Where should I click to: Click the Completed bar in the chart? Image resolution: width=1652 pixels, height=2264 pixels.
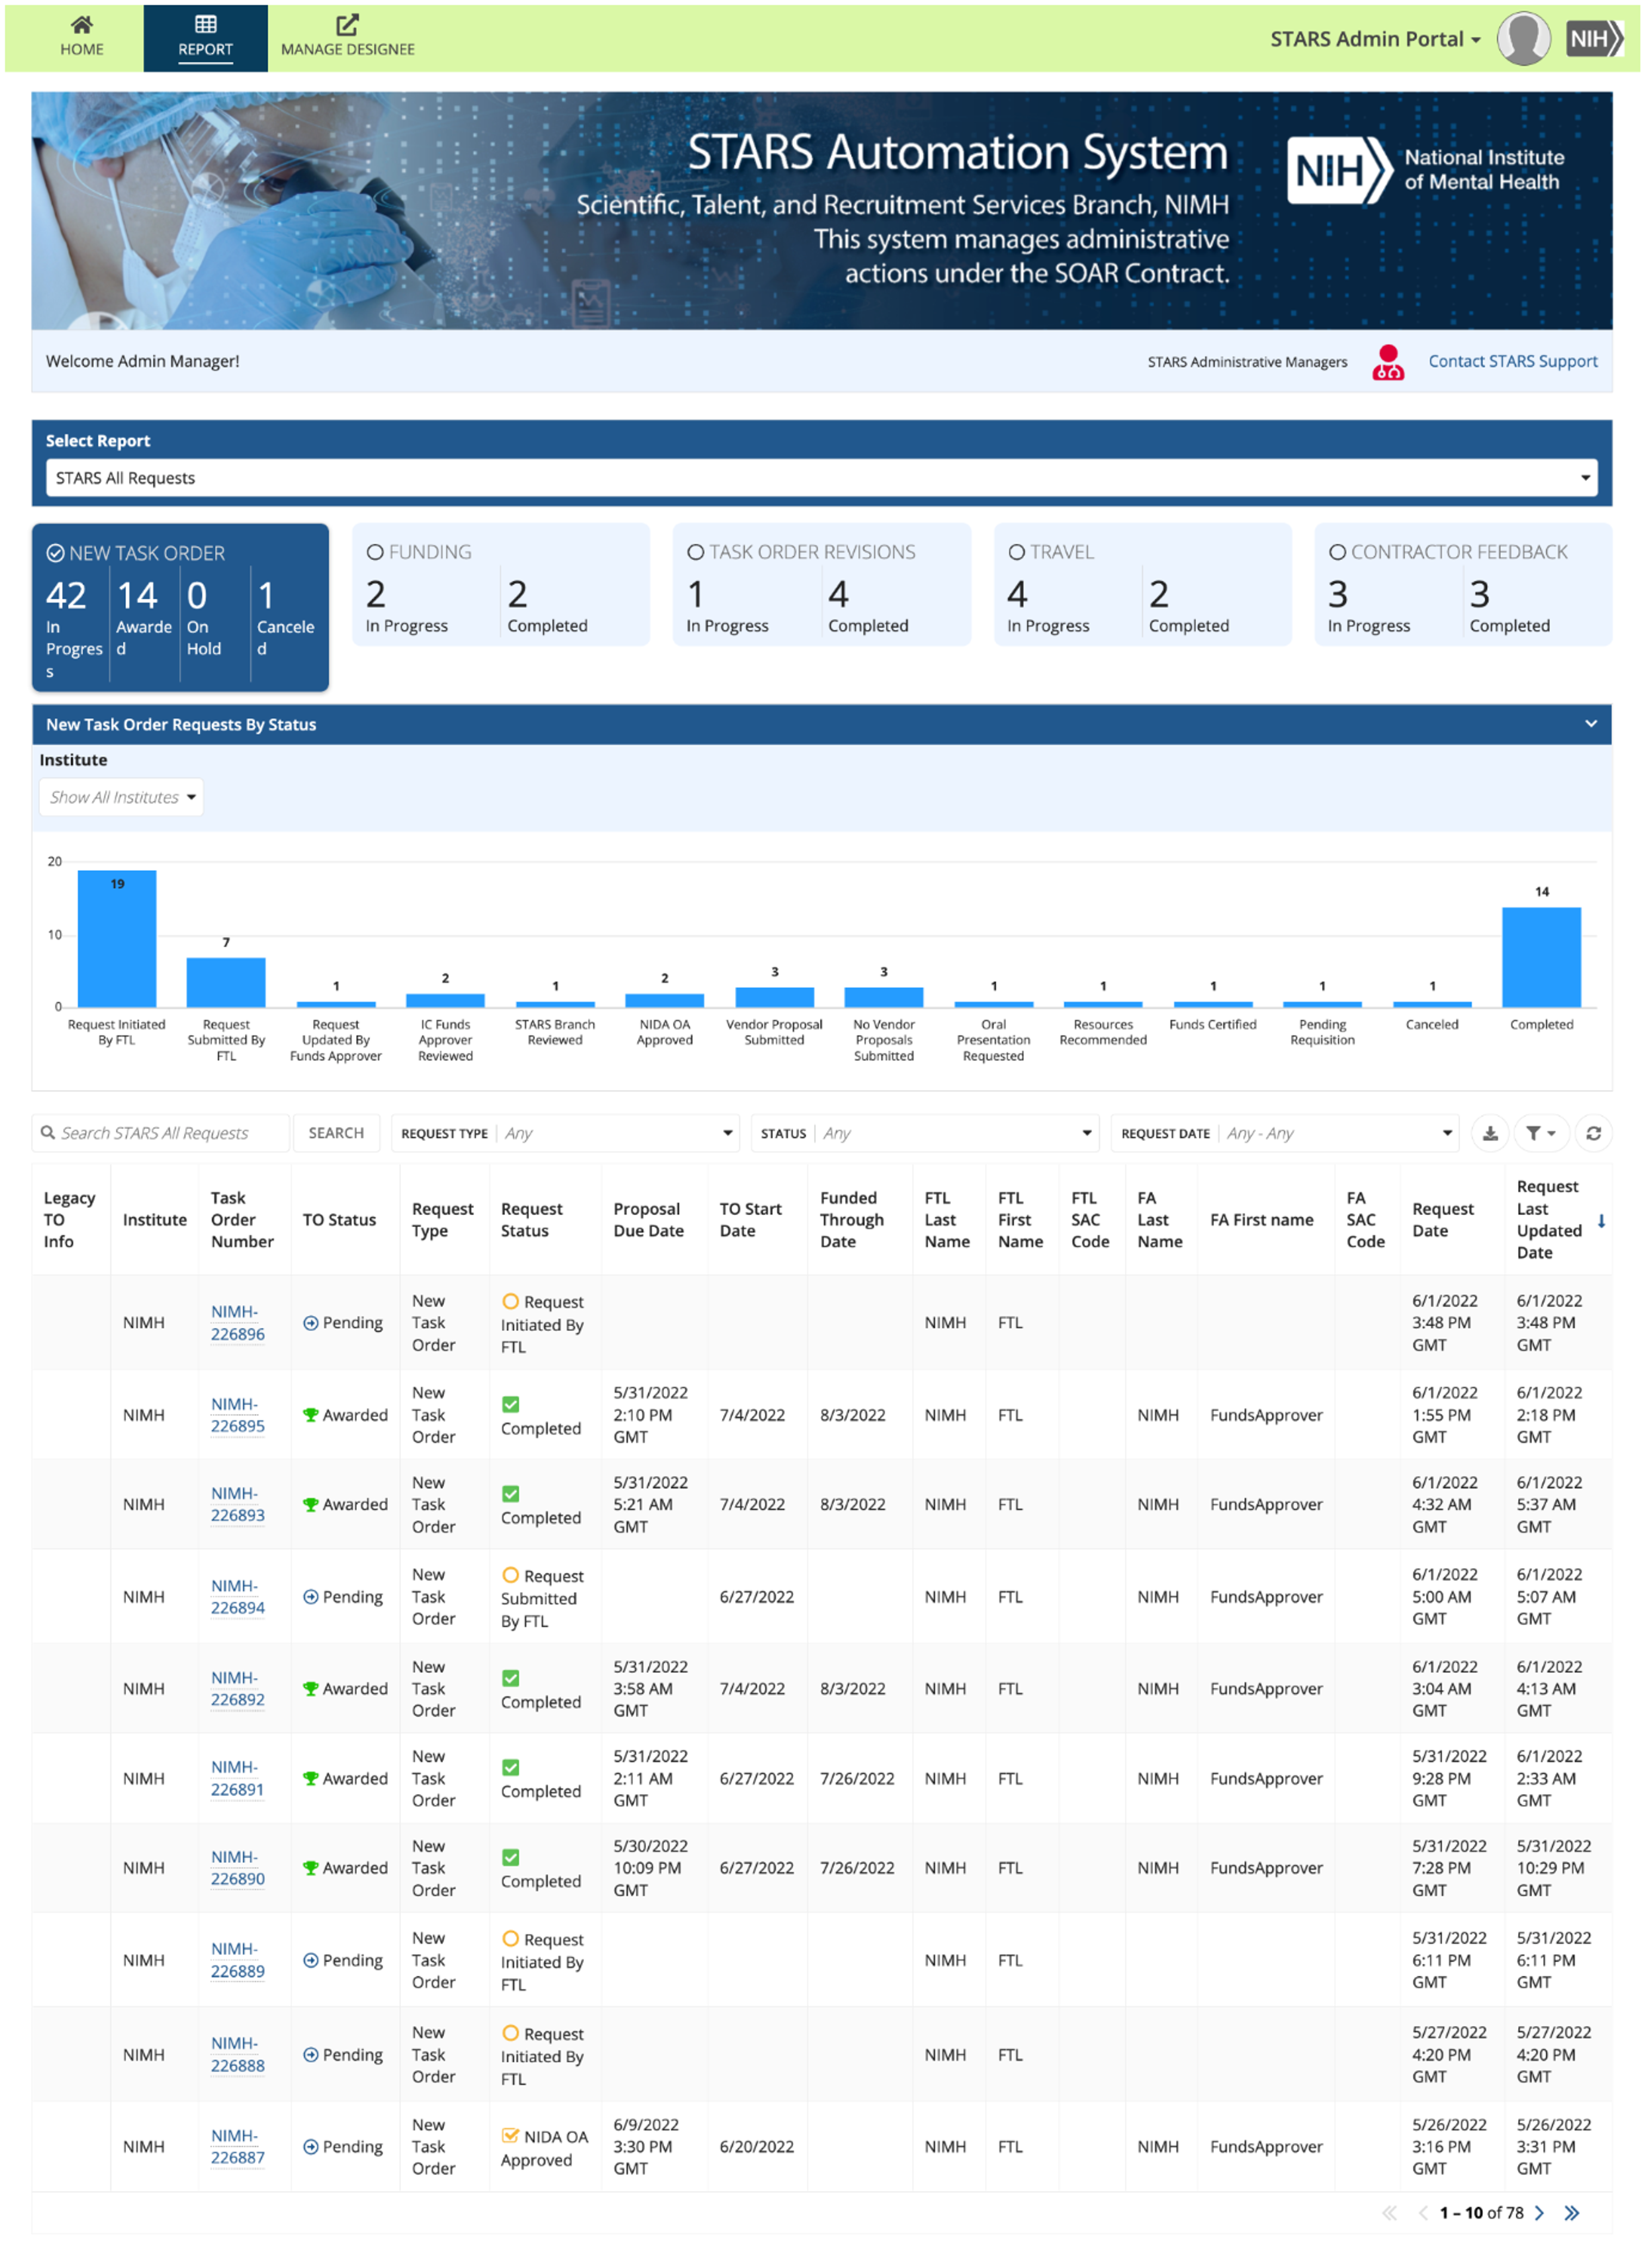[x=1541, y=957]
